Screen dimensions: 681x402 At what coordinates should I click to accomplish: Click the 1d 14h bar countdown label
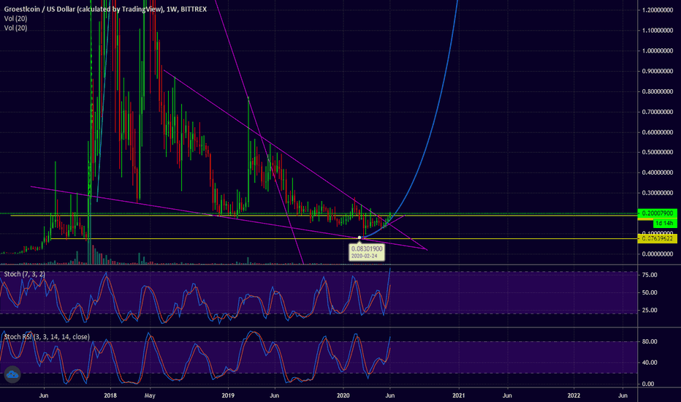(664, 224)
